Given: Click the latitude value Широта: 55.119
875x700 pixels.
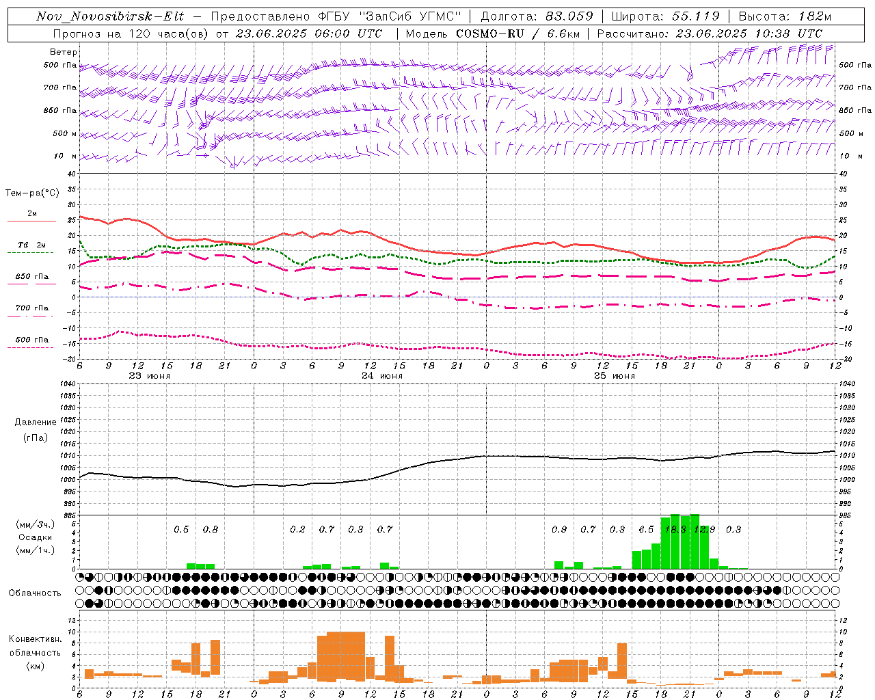Looking at the screenshot, I should point(666,16).
